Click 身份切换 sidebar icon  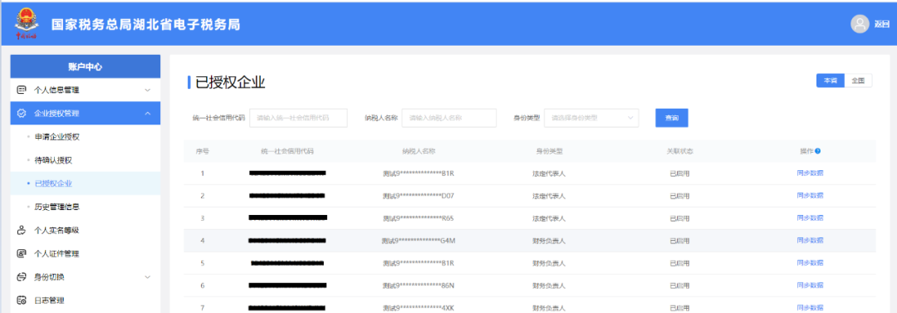[x=22, y=277]
